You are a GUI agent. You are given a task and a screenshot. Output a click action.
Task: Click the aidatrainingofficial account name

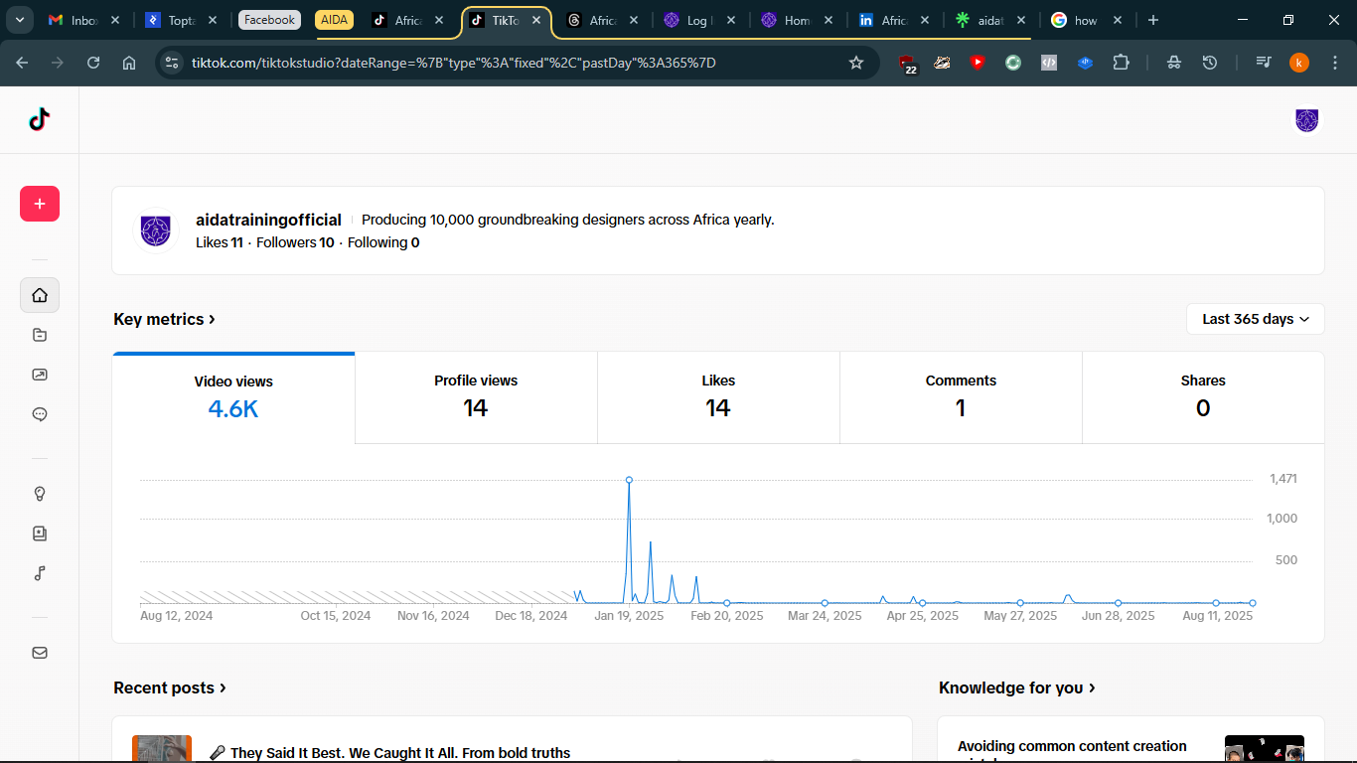coord(268,220)
